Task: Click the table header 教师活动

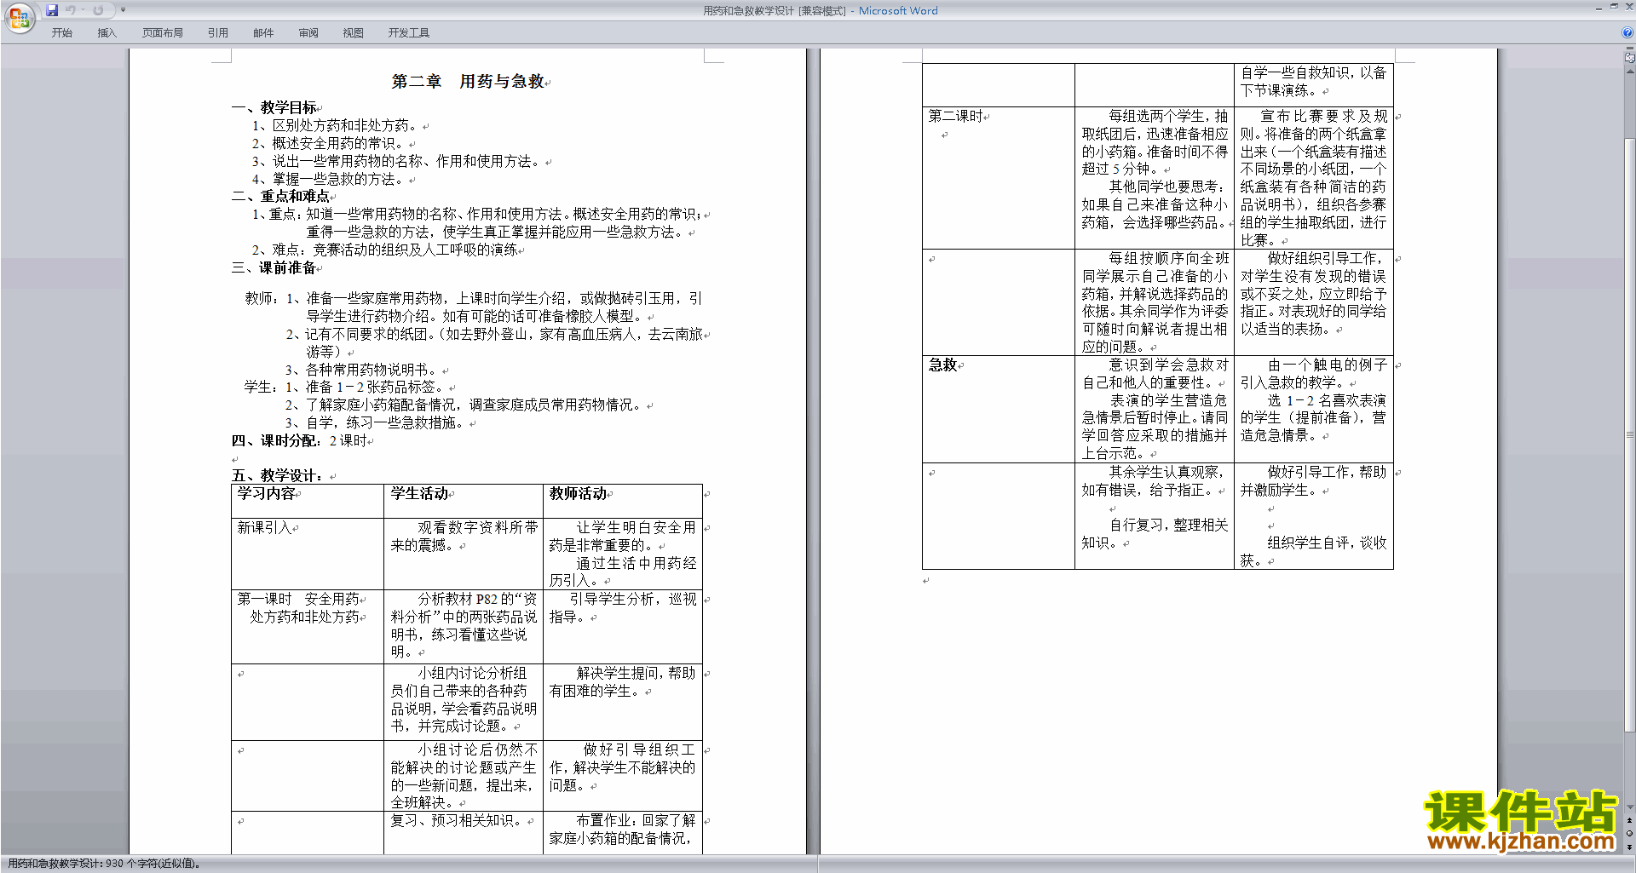Action: [x=578, y=493]
